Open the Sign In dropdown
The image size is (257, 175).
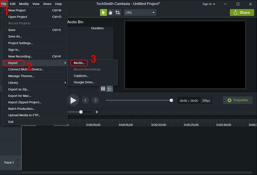[x=209, y=4]
